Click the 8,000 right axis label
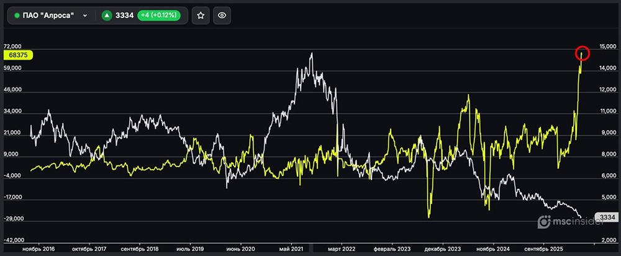This screenshot has width=621, height=256. [609, 154]
